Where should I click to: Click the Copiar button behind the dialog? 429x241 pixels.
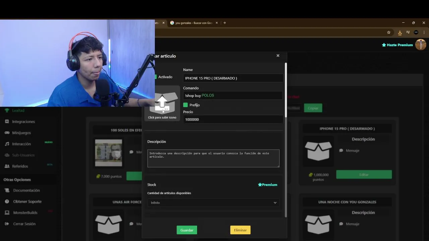(x=313, y=108)
